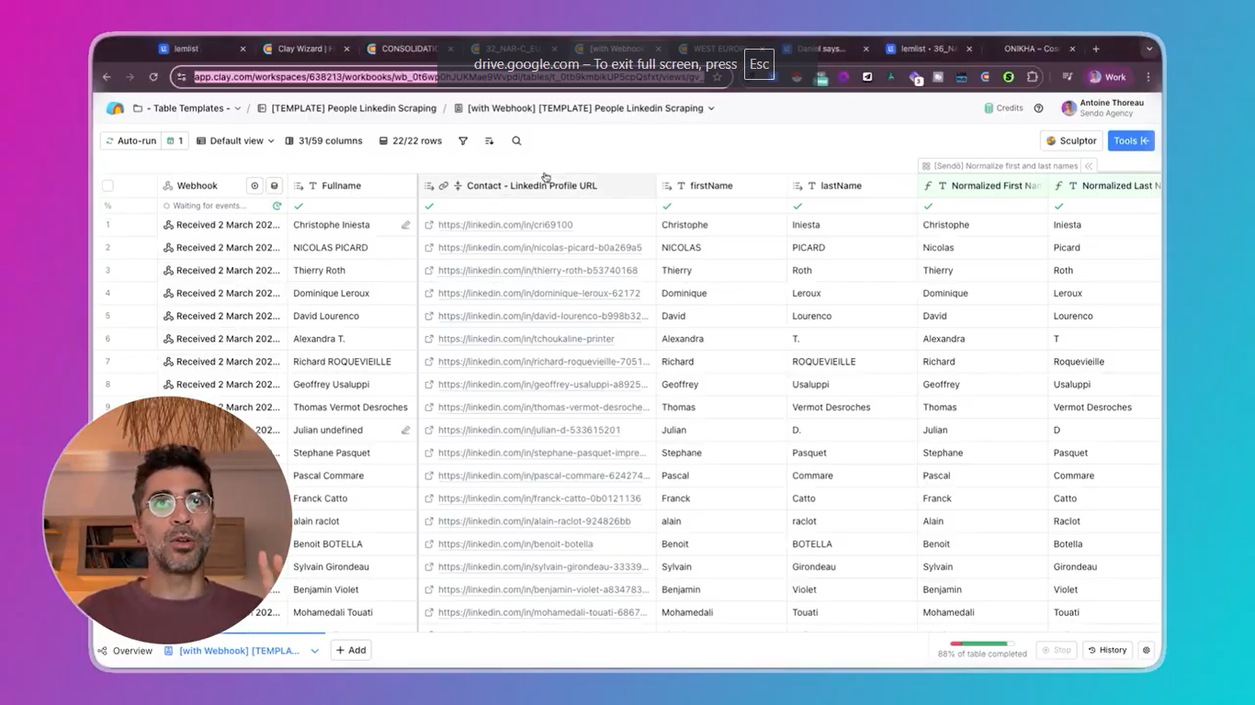Select the Mohamedali Touati fullname cell
The height and width of the screenshot is (705, 1255).
[x=353, y=612]
